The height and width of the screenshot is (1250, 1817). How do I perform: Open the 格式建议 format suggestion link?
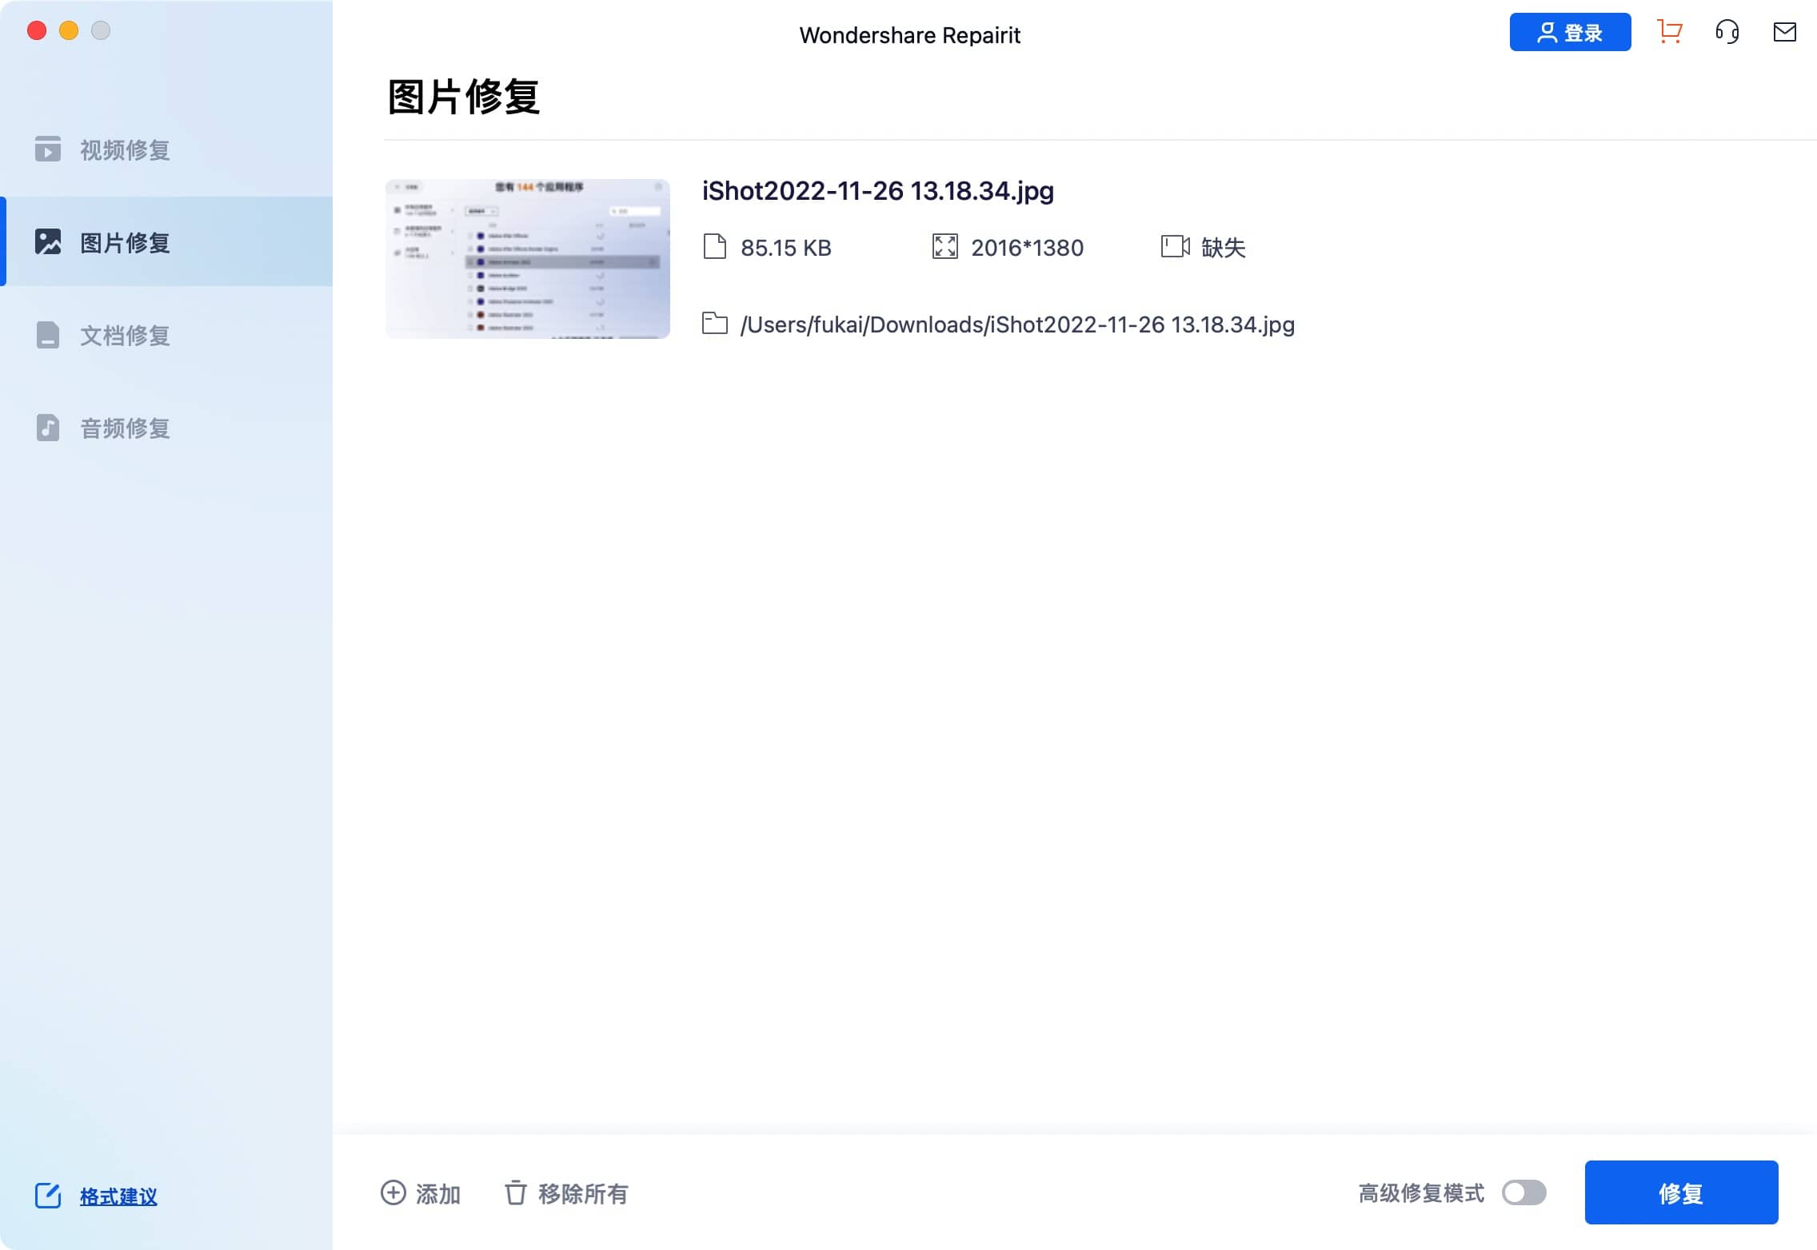coord(118,1196)
